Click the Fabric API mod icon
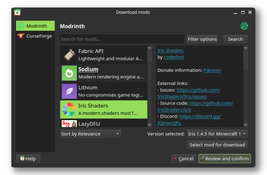The width and height of the screenshot is (267, 175). coord(69,55)
